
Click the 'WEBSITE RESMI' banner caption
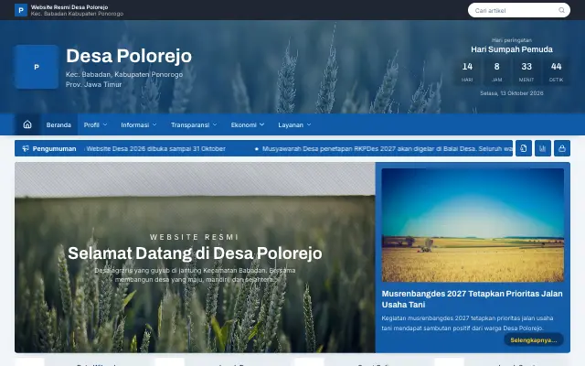(x=195, y=237)
